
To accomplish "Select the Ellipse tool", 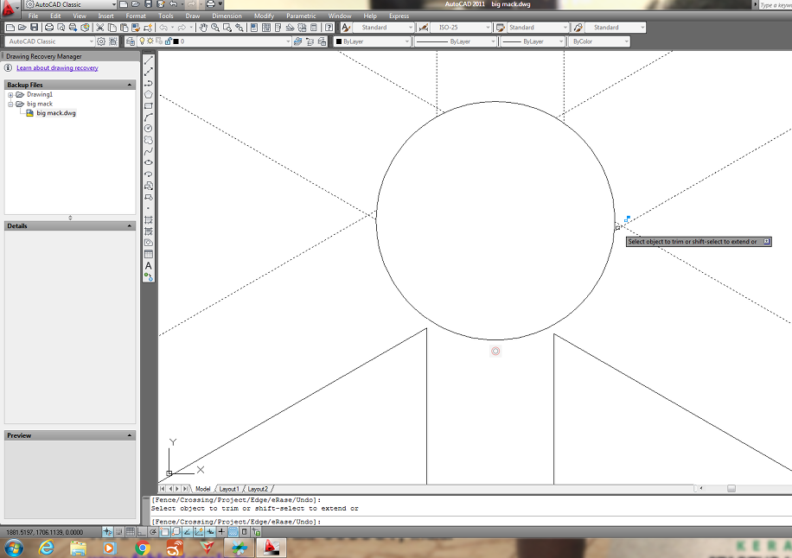I will click(149, 162).
